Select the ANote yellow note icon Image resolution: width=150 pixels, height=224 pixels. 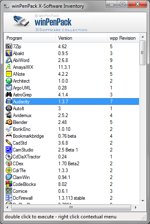click(9, 74)
